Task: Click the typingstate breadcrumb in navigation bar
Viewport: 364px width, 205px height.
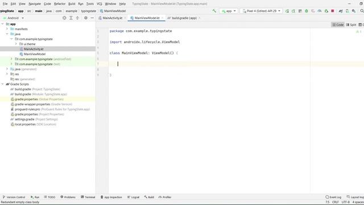Action: 89,11
